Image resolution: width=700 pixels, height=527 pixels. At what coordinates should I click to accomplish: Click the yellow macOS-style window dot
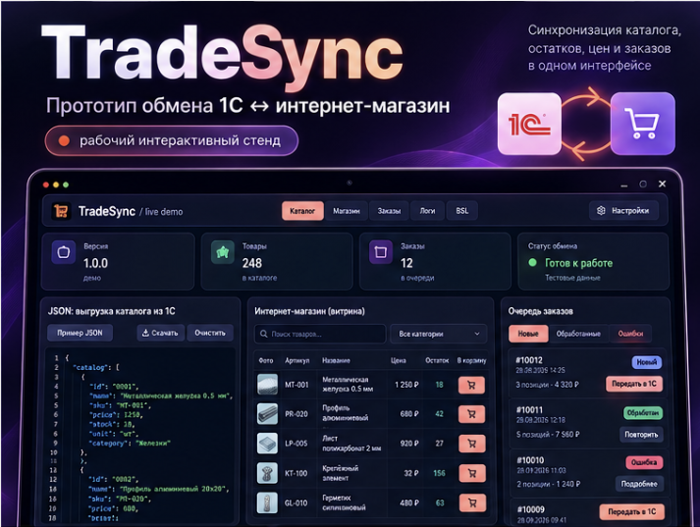pyautogui.click(x=56, y=184)
